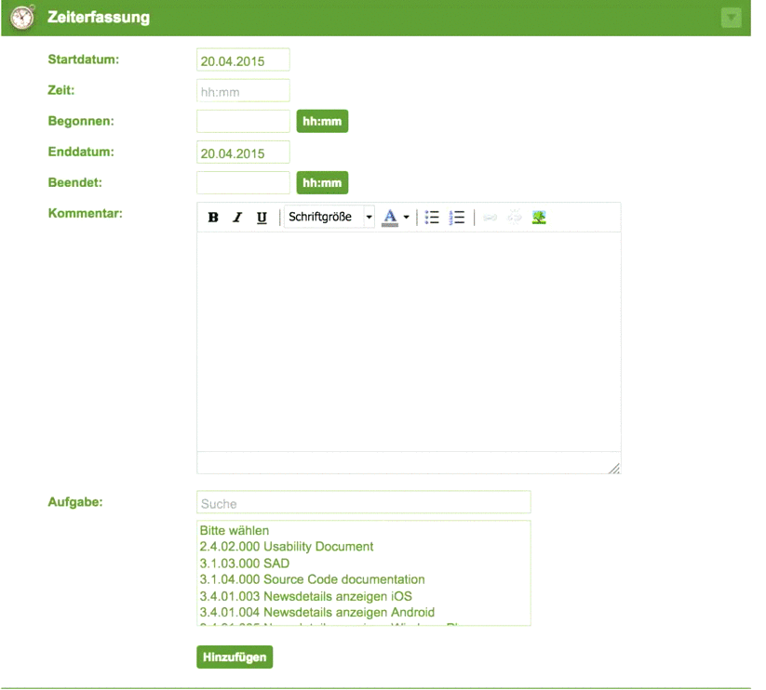Viewport: 766px width, 690px height.
Task: Select 'Bitte wählen' in the task list
Action: pos(364,530)
